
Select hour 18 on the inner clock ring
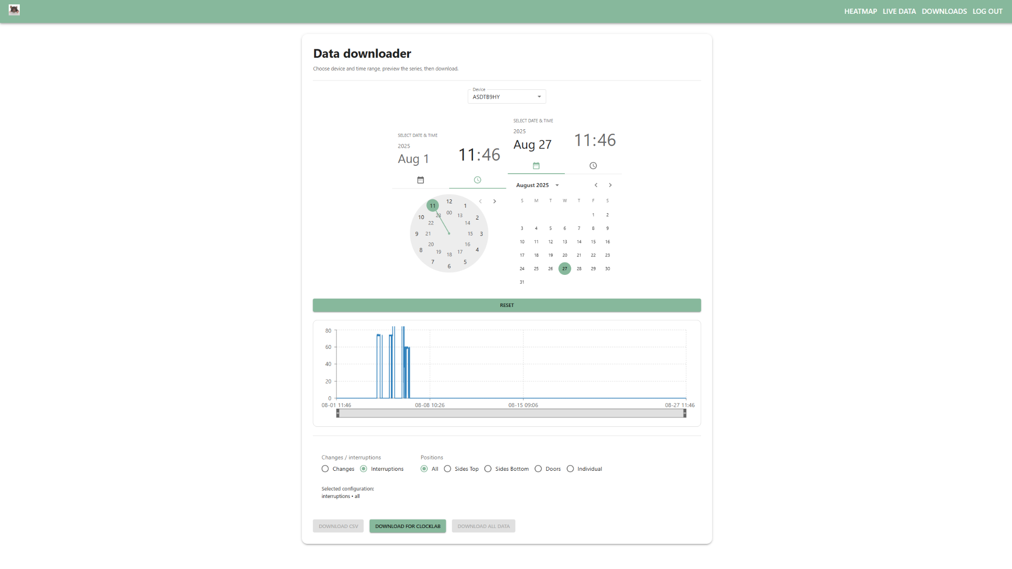click(x=449, y=255)
